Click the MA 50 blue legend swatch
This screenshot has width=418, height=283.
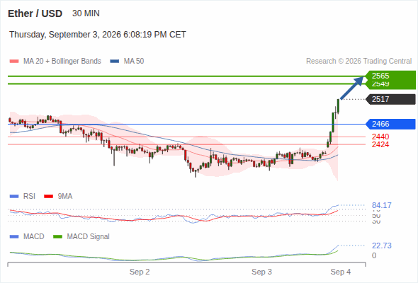point(114,62)
